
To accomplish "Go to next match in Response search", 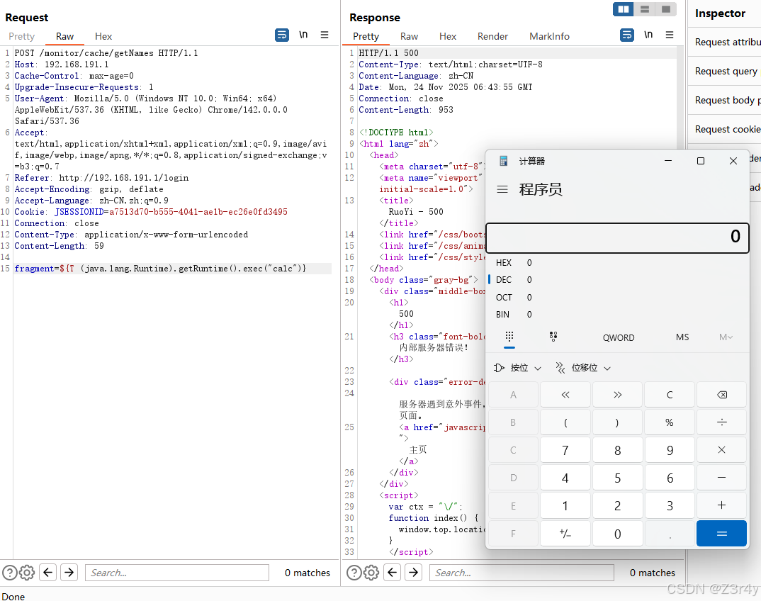I will coord(414,573).
